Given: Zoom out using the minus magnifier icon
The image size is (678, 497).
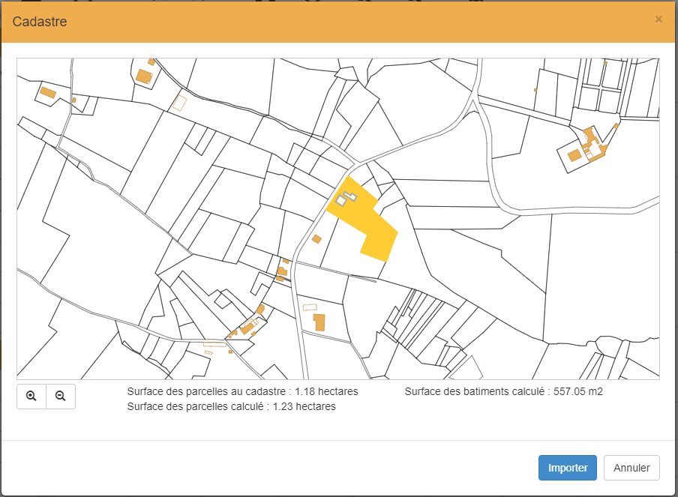Looking at the screenshot, I should click(x=61, y=396).
